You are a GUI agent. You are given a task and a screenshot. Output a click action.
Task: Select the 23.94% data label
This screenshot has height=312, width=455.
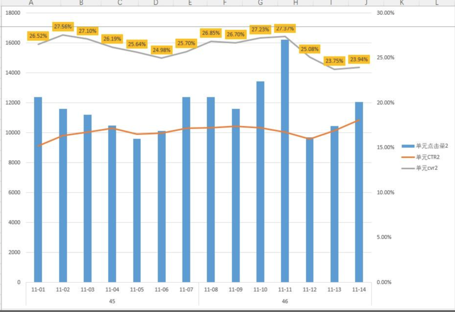[359, 59]
